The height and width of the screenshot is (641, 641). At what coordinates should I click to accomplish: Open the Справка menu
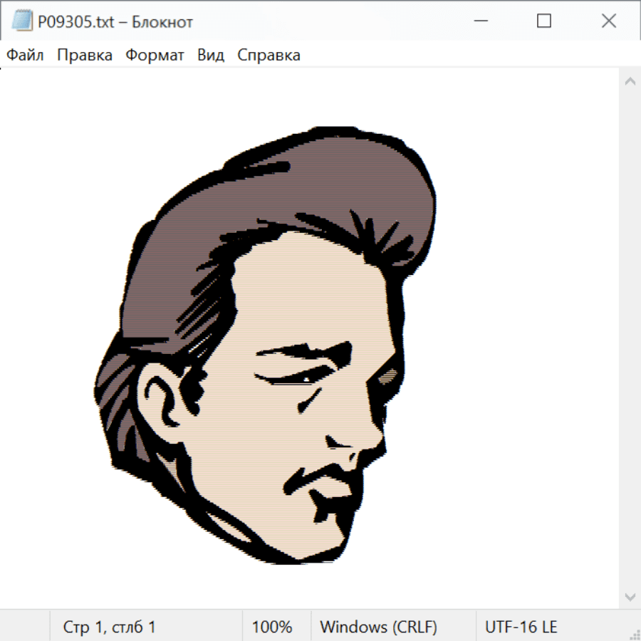tap(269, 56)
